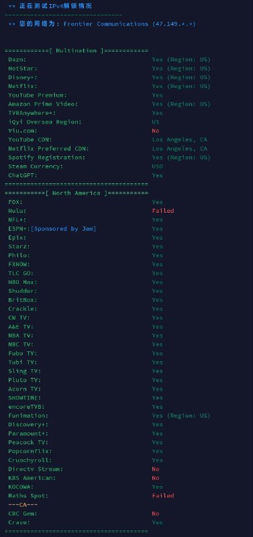Click the YouTube CDN Los Angeles value

(x=179, y=140)
